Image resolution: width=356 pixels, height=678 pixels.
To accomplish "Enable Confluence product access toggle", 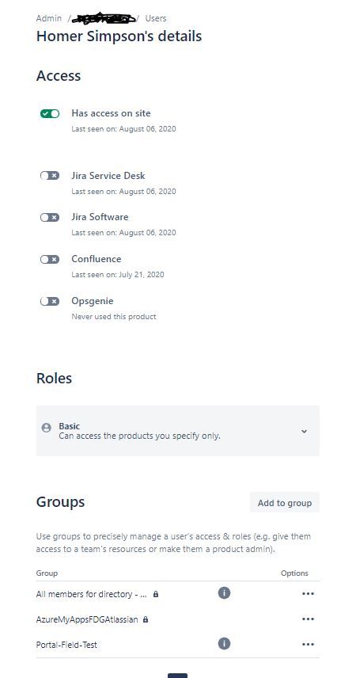I will [x=50, y=260].
